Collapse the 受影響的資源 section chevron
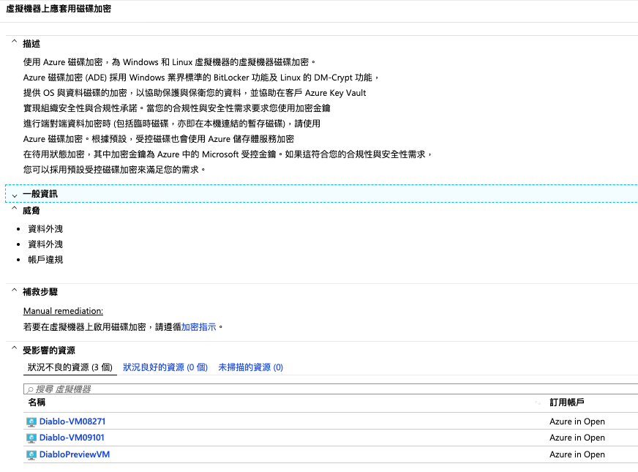 pos(14,348)
